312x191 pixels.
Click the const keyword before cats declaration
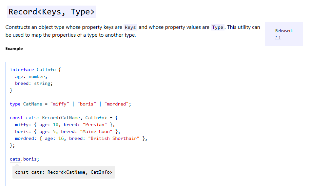16,118
